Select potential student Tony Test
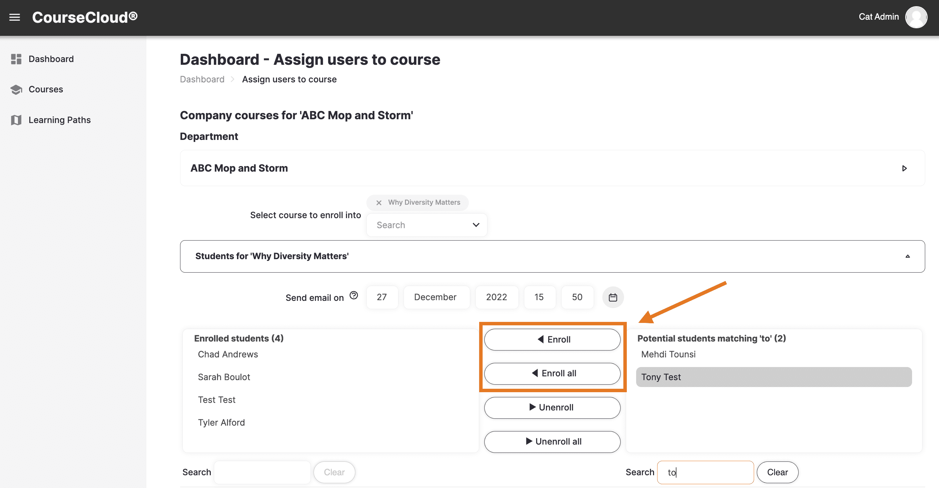Image resolution: width=939 pixels, height=488 pixels. (x=773, y=377)
